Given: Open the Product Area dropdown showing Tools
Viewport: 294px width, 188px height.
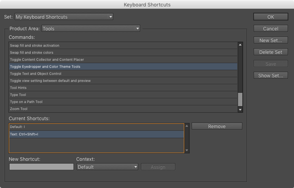Looking at the screenshot, I should coord(91,28).
